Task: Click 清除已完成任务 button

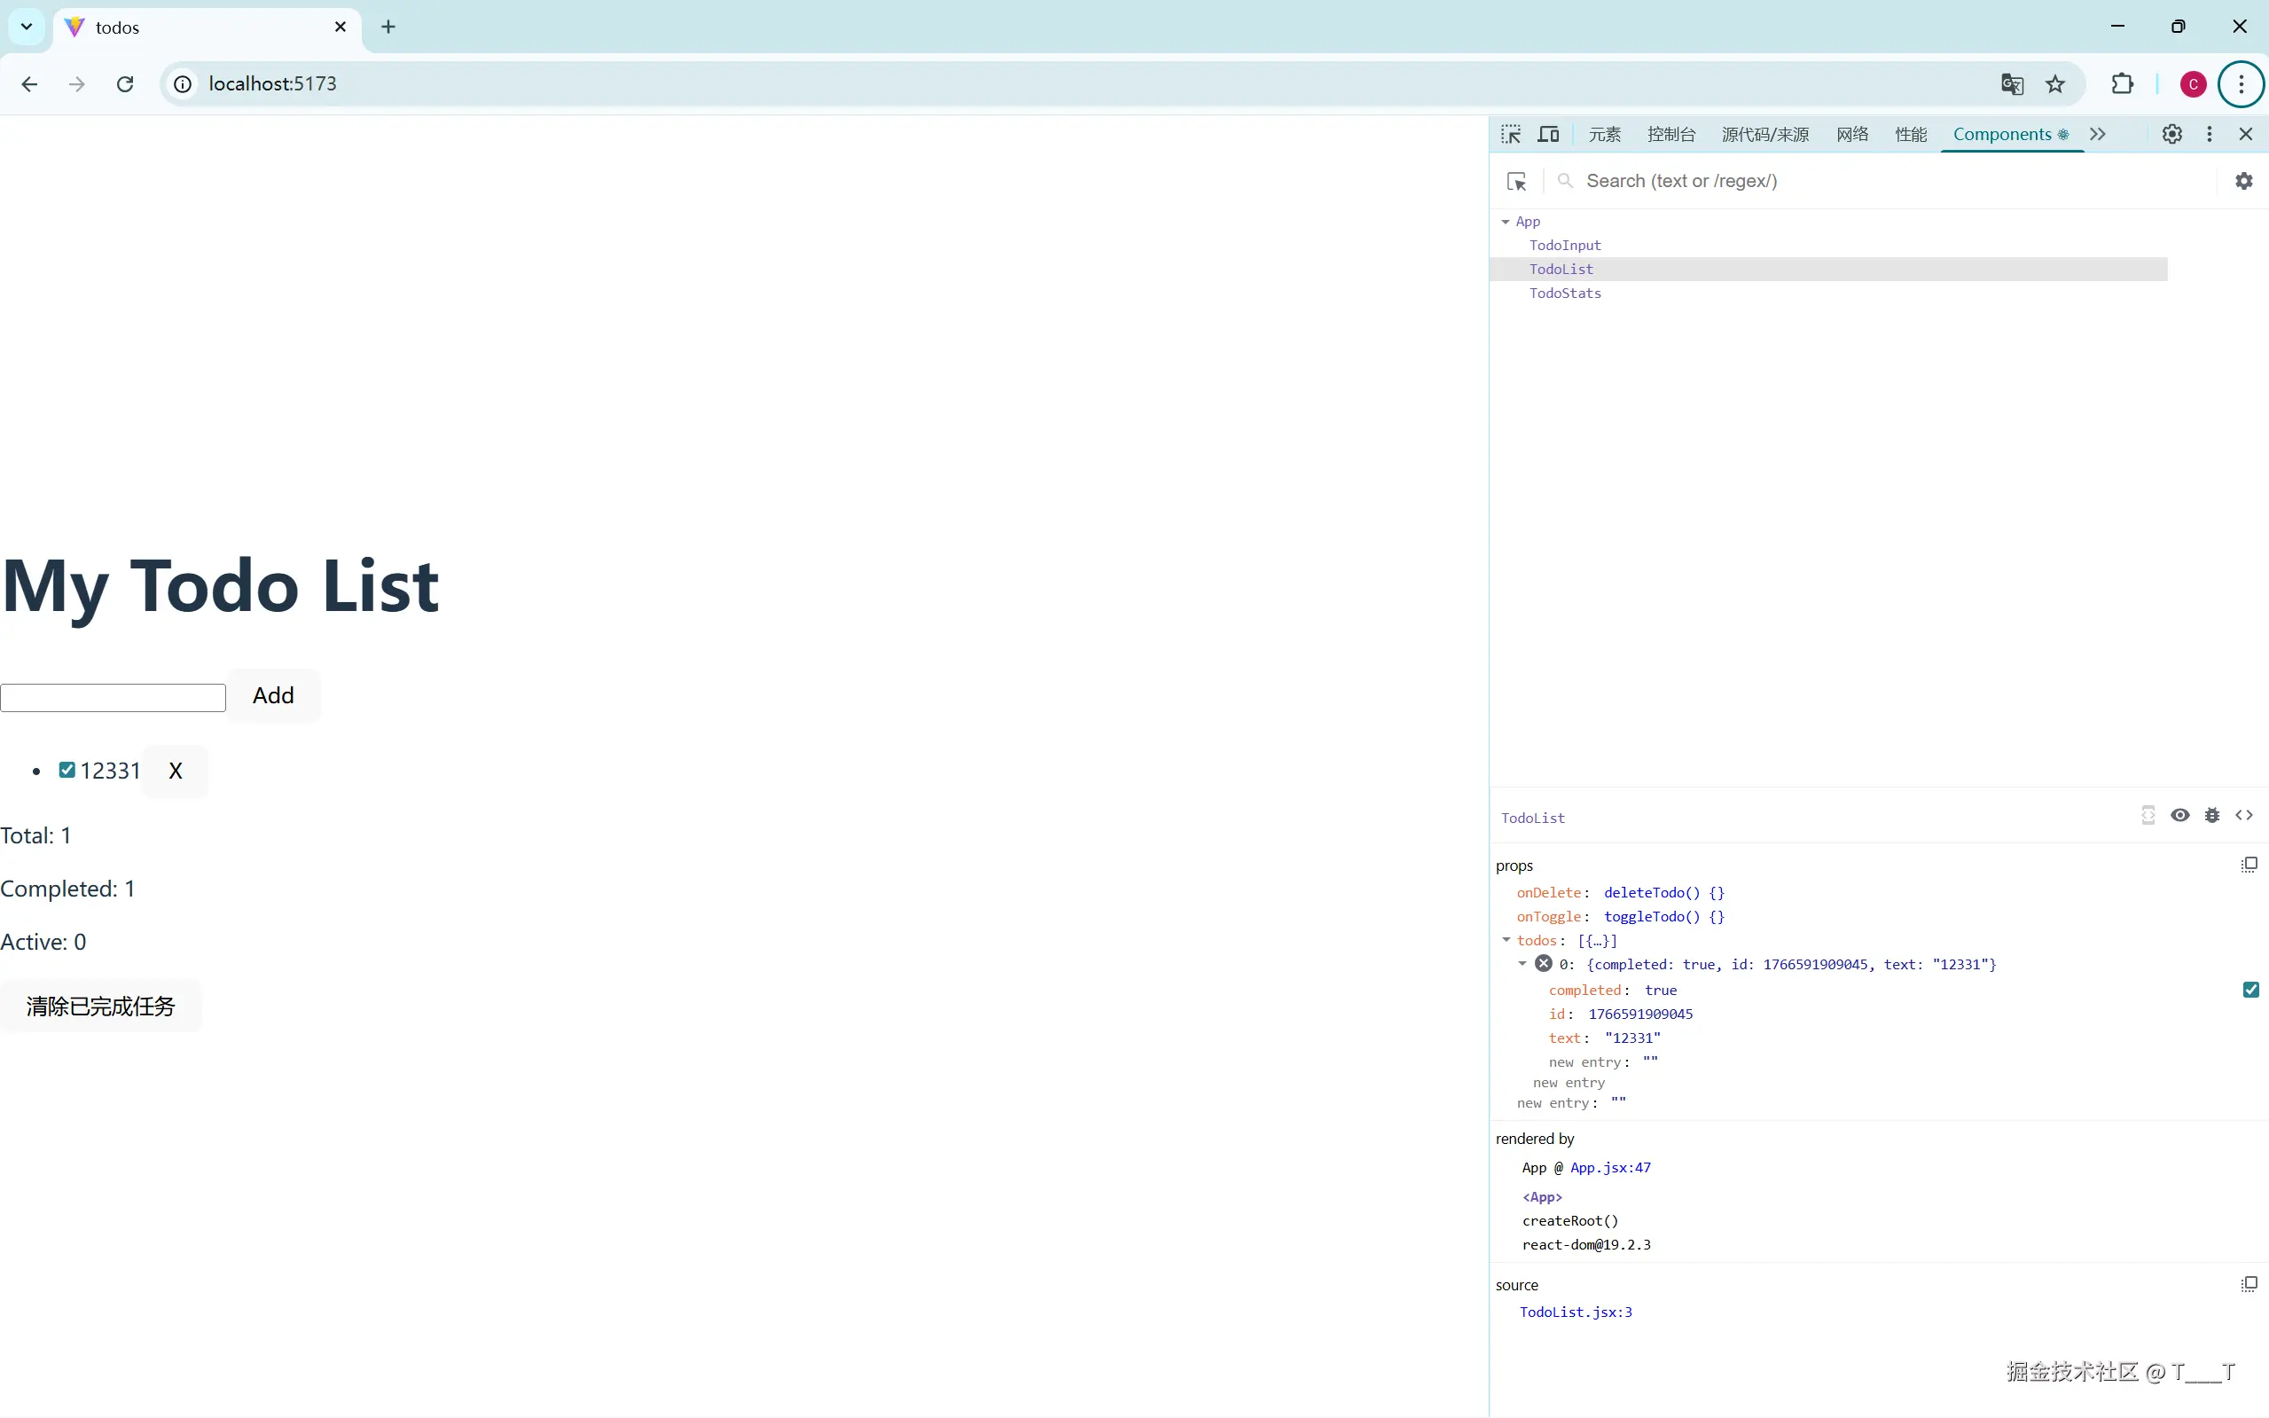Action: [x=100, y=1007]
